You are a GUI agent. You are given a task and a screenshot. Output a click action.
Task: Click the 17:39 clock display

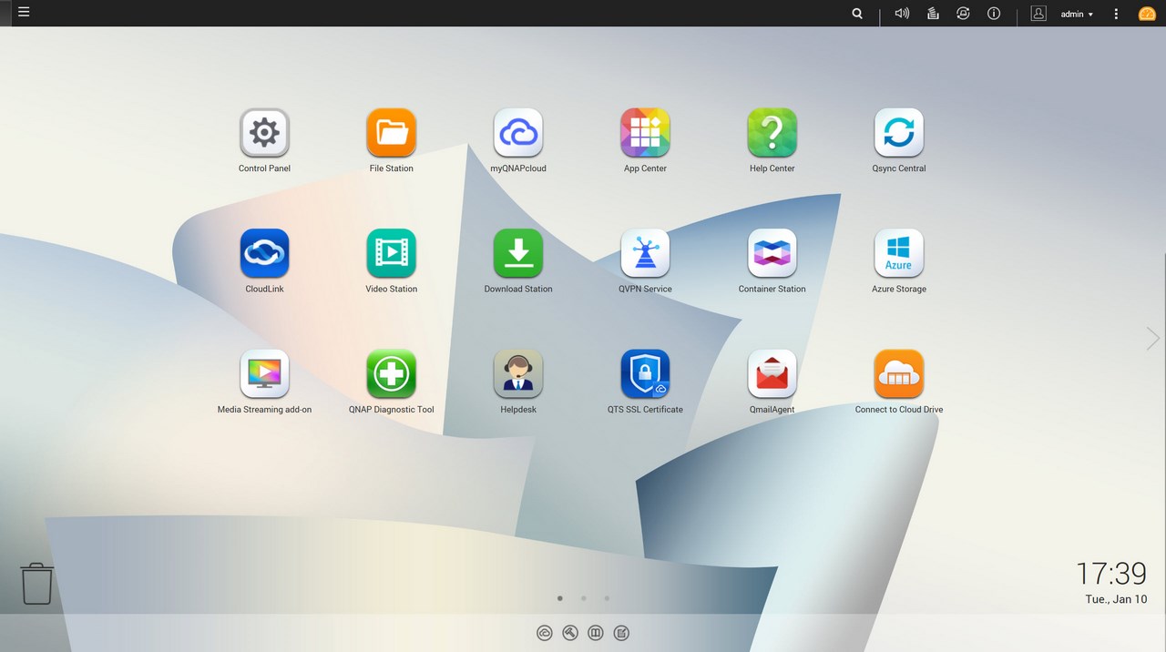(1111, 574)
